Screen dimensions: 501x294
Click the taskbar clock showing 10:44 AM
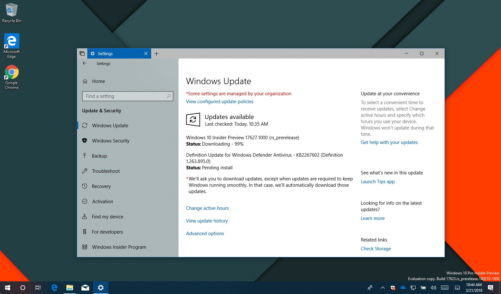[x=474, y=288]
